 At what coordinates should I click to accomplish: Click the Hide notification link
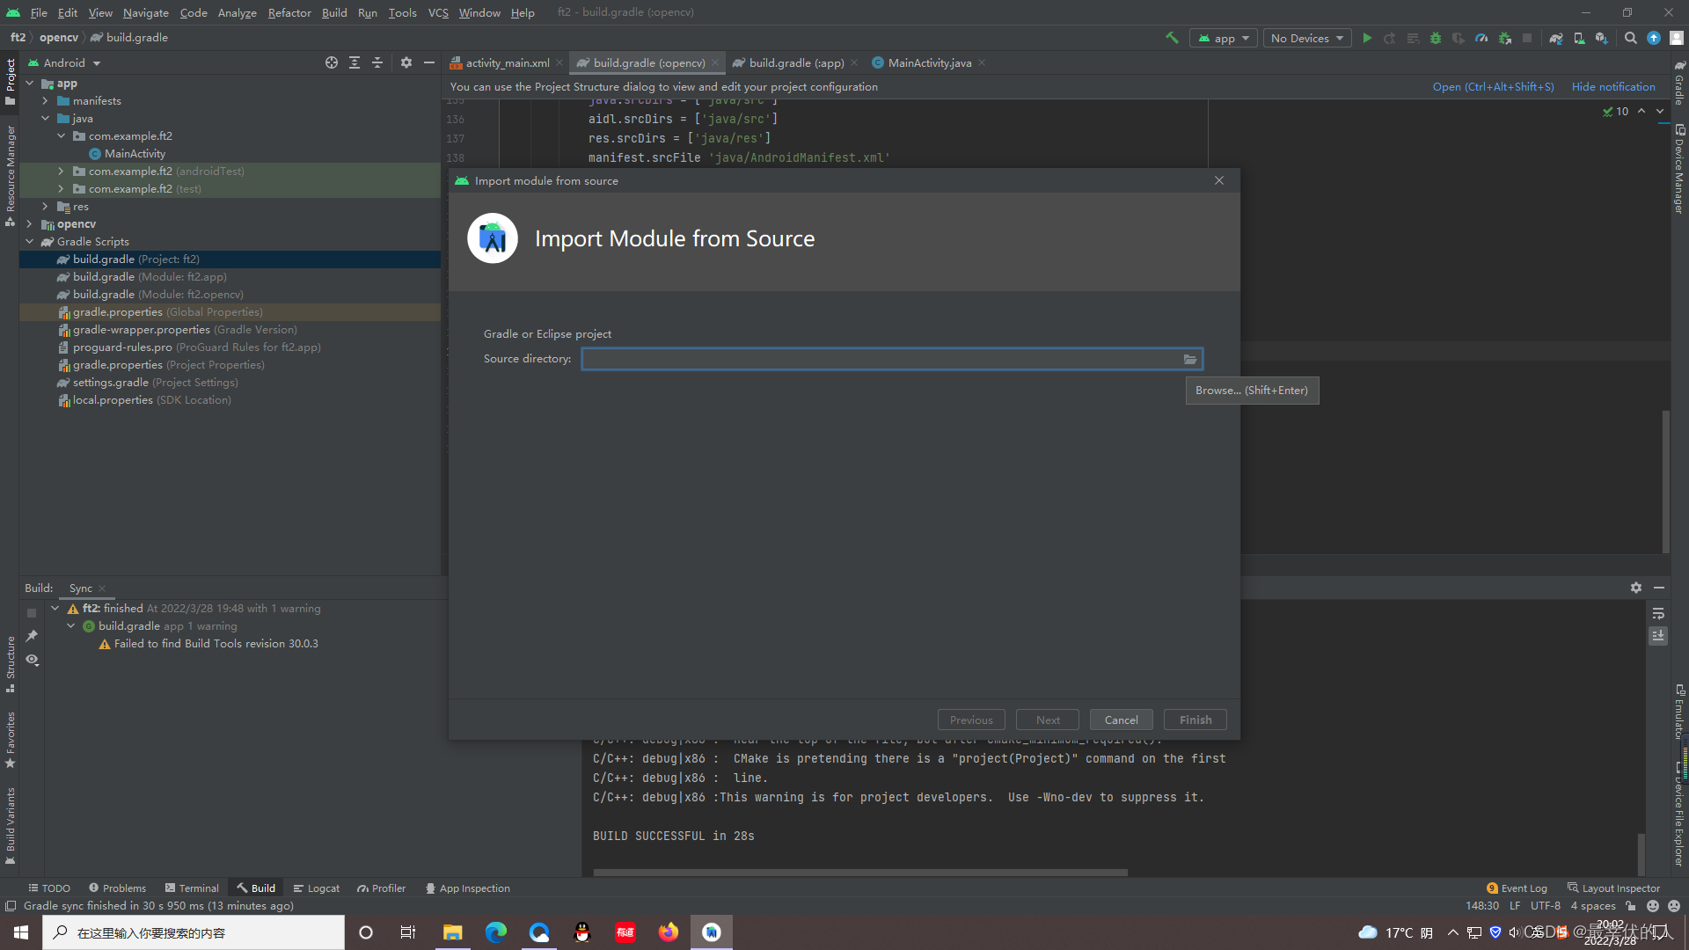1613,86
